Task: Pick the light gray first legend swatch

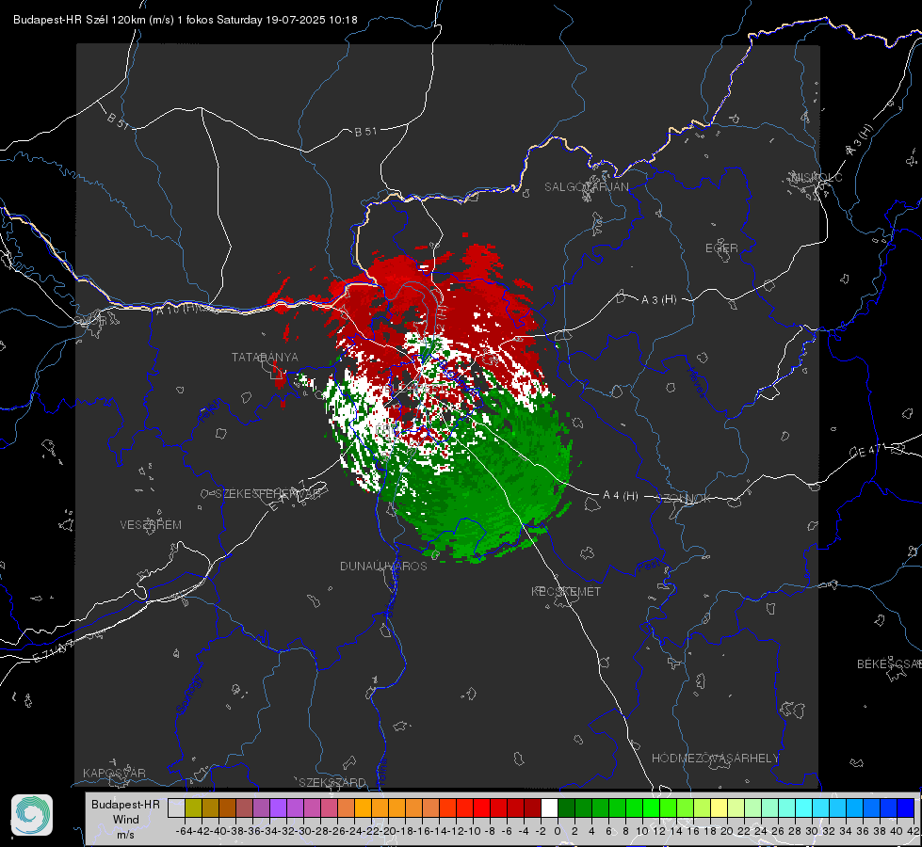Action: 176,807
